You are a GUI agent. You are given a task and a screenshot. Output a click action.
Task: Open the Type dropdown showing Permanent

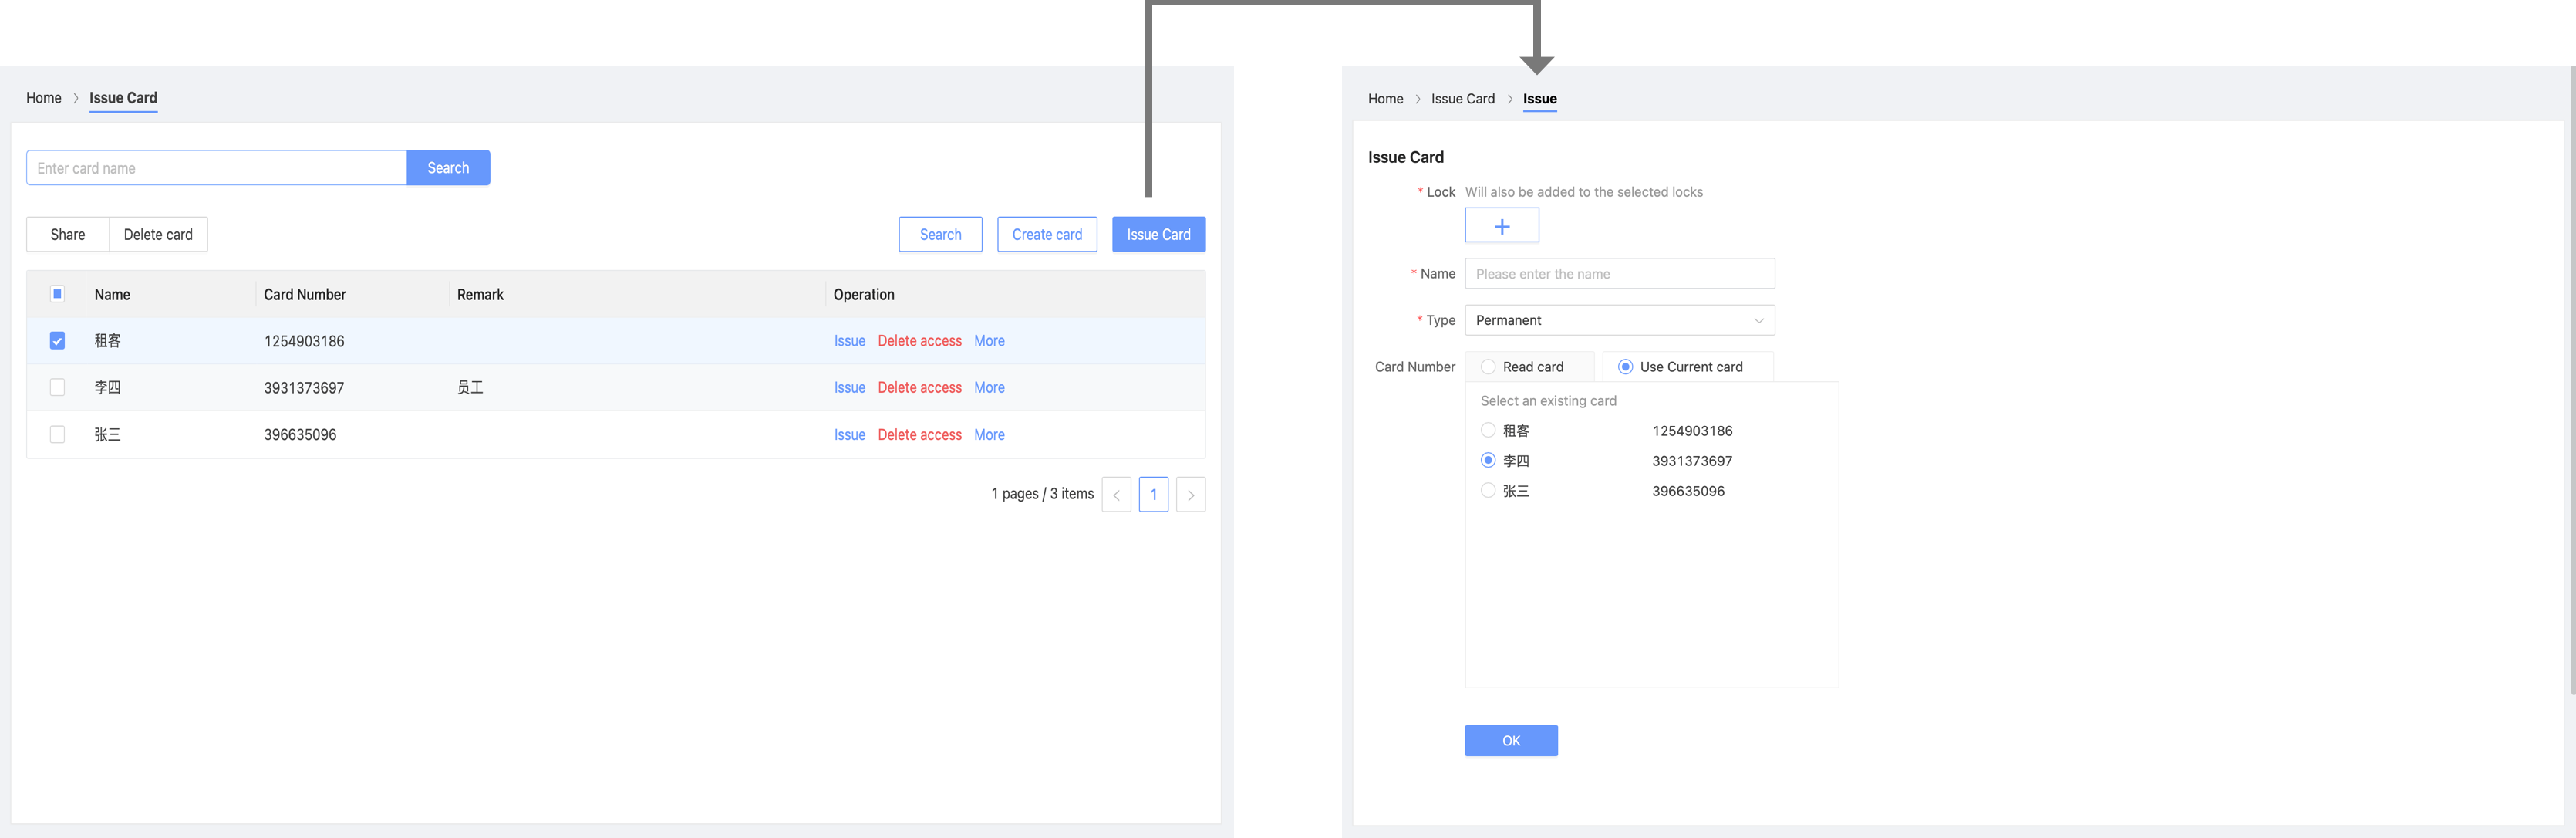pyautogui.click(x=1619, y=320)
